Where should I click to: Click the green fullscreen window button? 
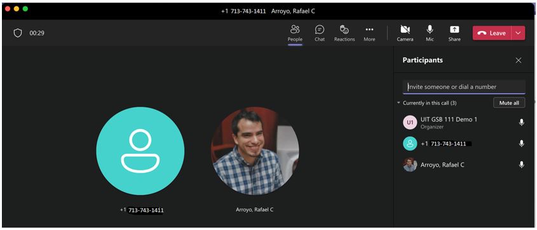(x=25, y=9)
